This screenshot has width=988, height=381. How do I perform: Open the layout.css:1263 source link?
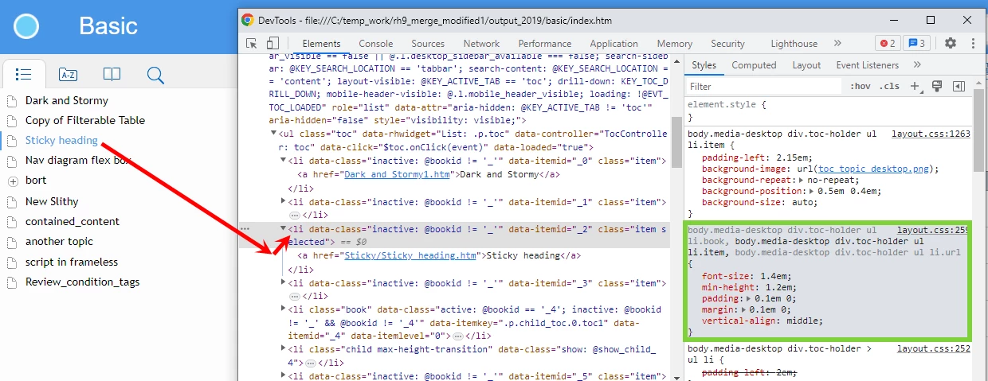click(x=931, y=134)
